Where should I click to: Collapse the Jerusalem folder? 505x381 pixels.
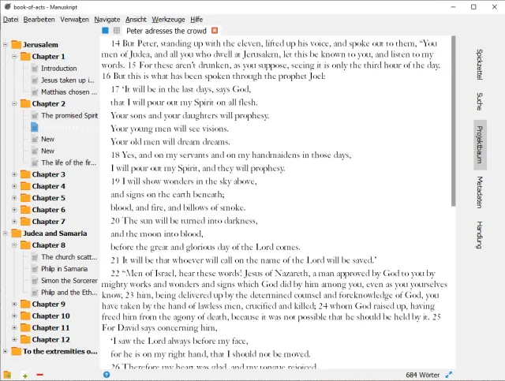pos(6,45)
